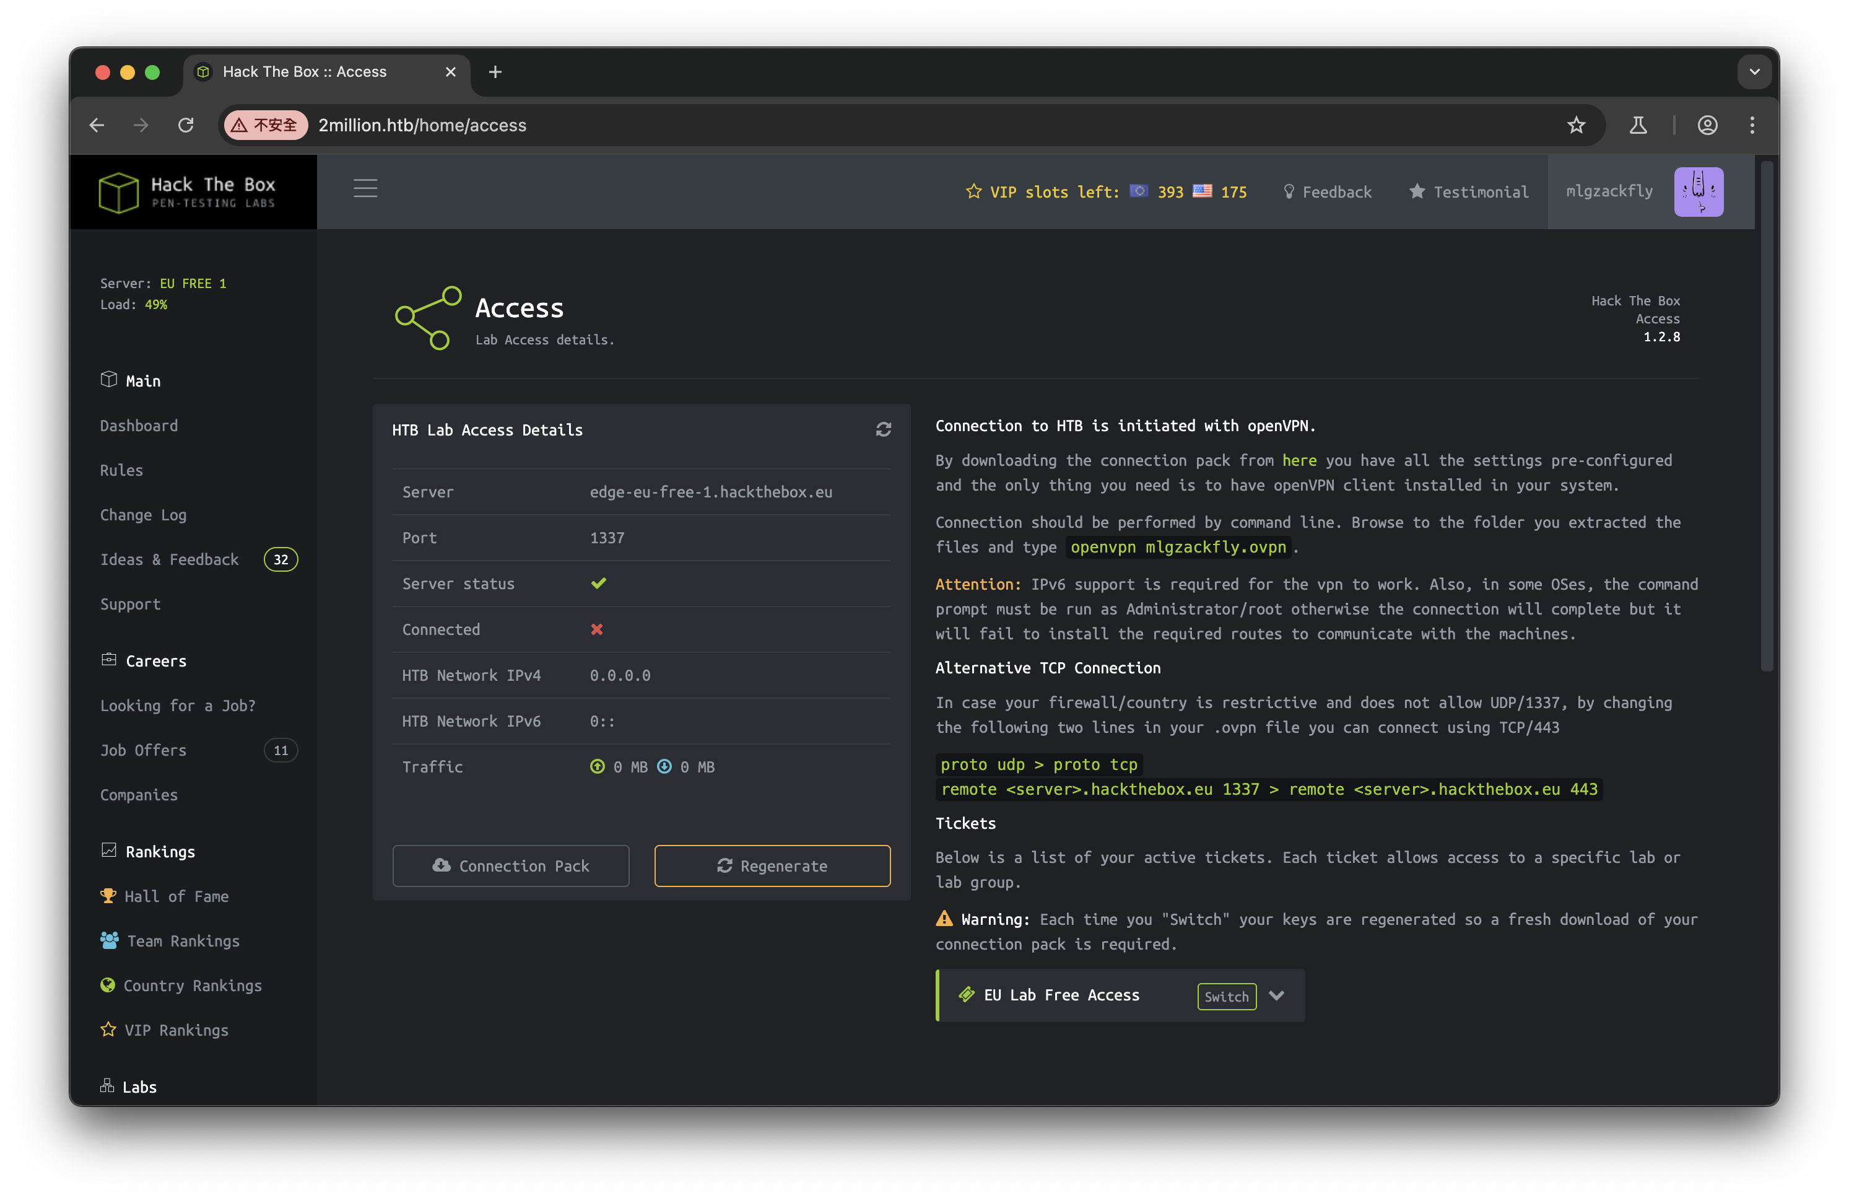Click the Hack The Box cube logo
This screenshot has height=1198, width=1849.
click(119, 192)
